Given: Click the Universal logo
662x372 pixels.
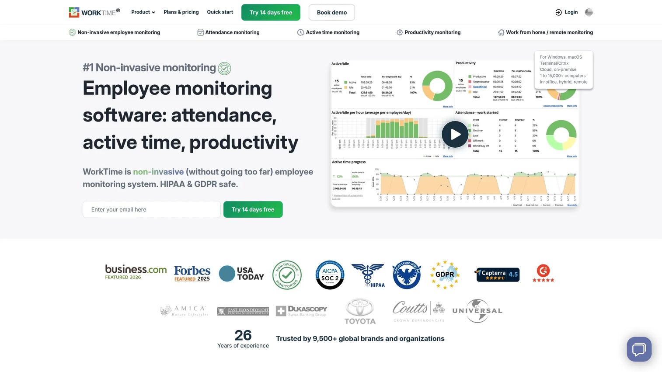Looking at the screenshot, I should pyautogui.click(x=477, y=311).
